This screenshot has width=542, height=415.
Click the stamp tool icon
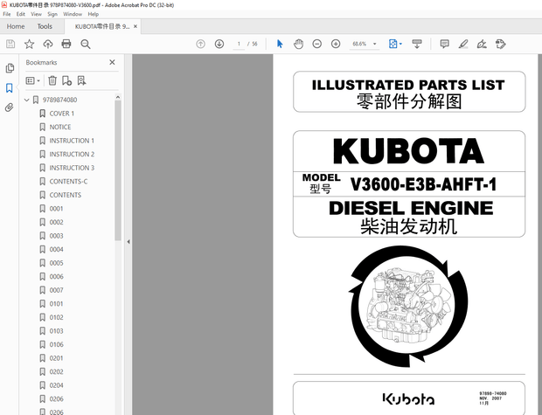click(501, 44)
